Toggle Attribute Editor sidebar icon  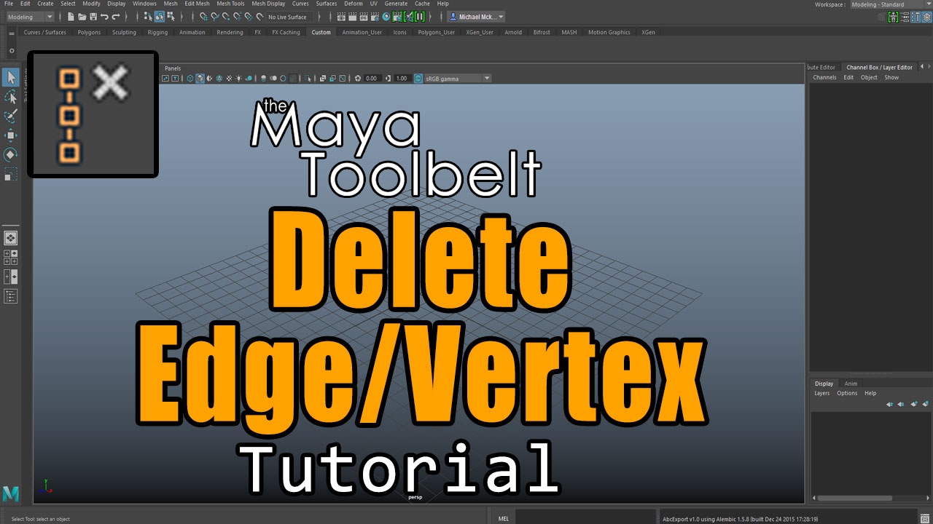pyautogui.click(x=905, y=17)
